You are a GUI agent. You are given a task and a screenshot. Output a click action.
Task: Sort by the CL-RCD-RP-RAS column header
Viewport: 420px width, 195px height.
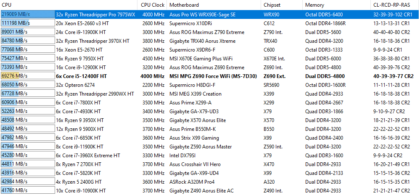(x=395, y=5)
